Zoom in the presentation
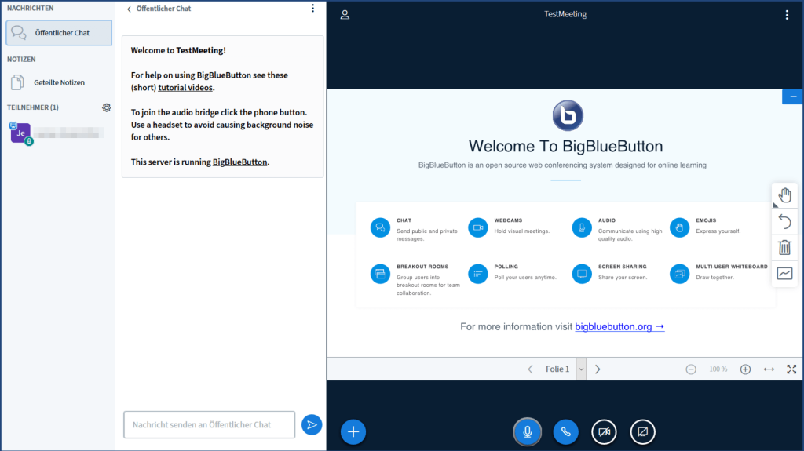Viewport: 804px width, 451px height. (746, 369)
